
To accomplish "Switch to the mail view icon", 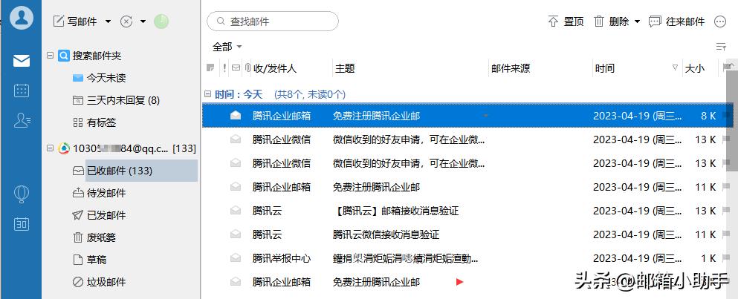I will 21,61.
